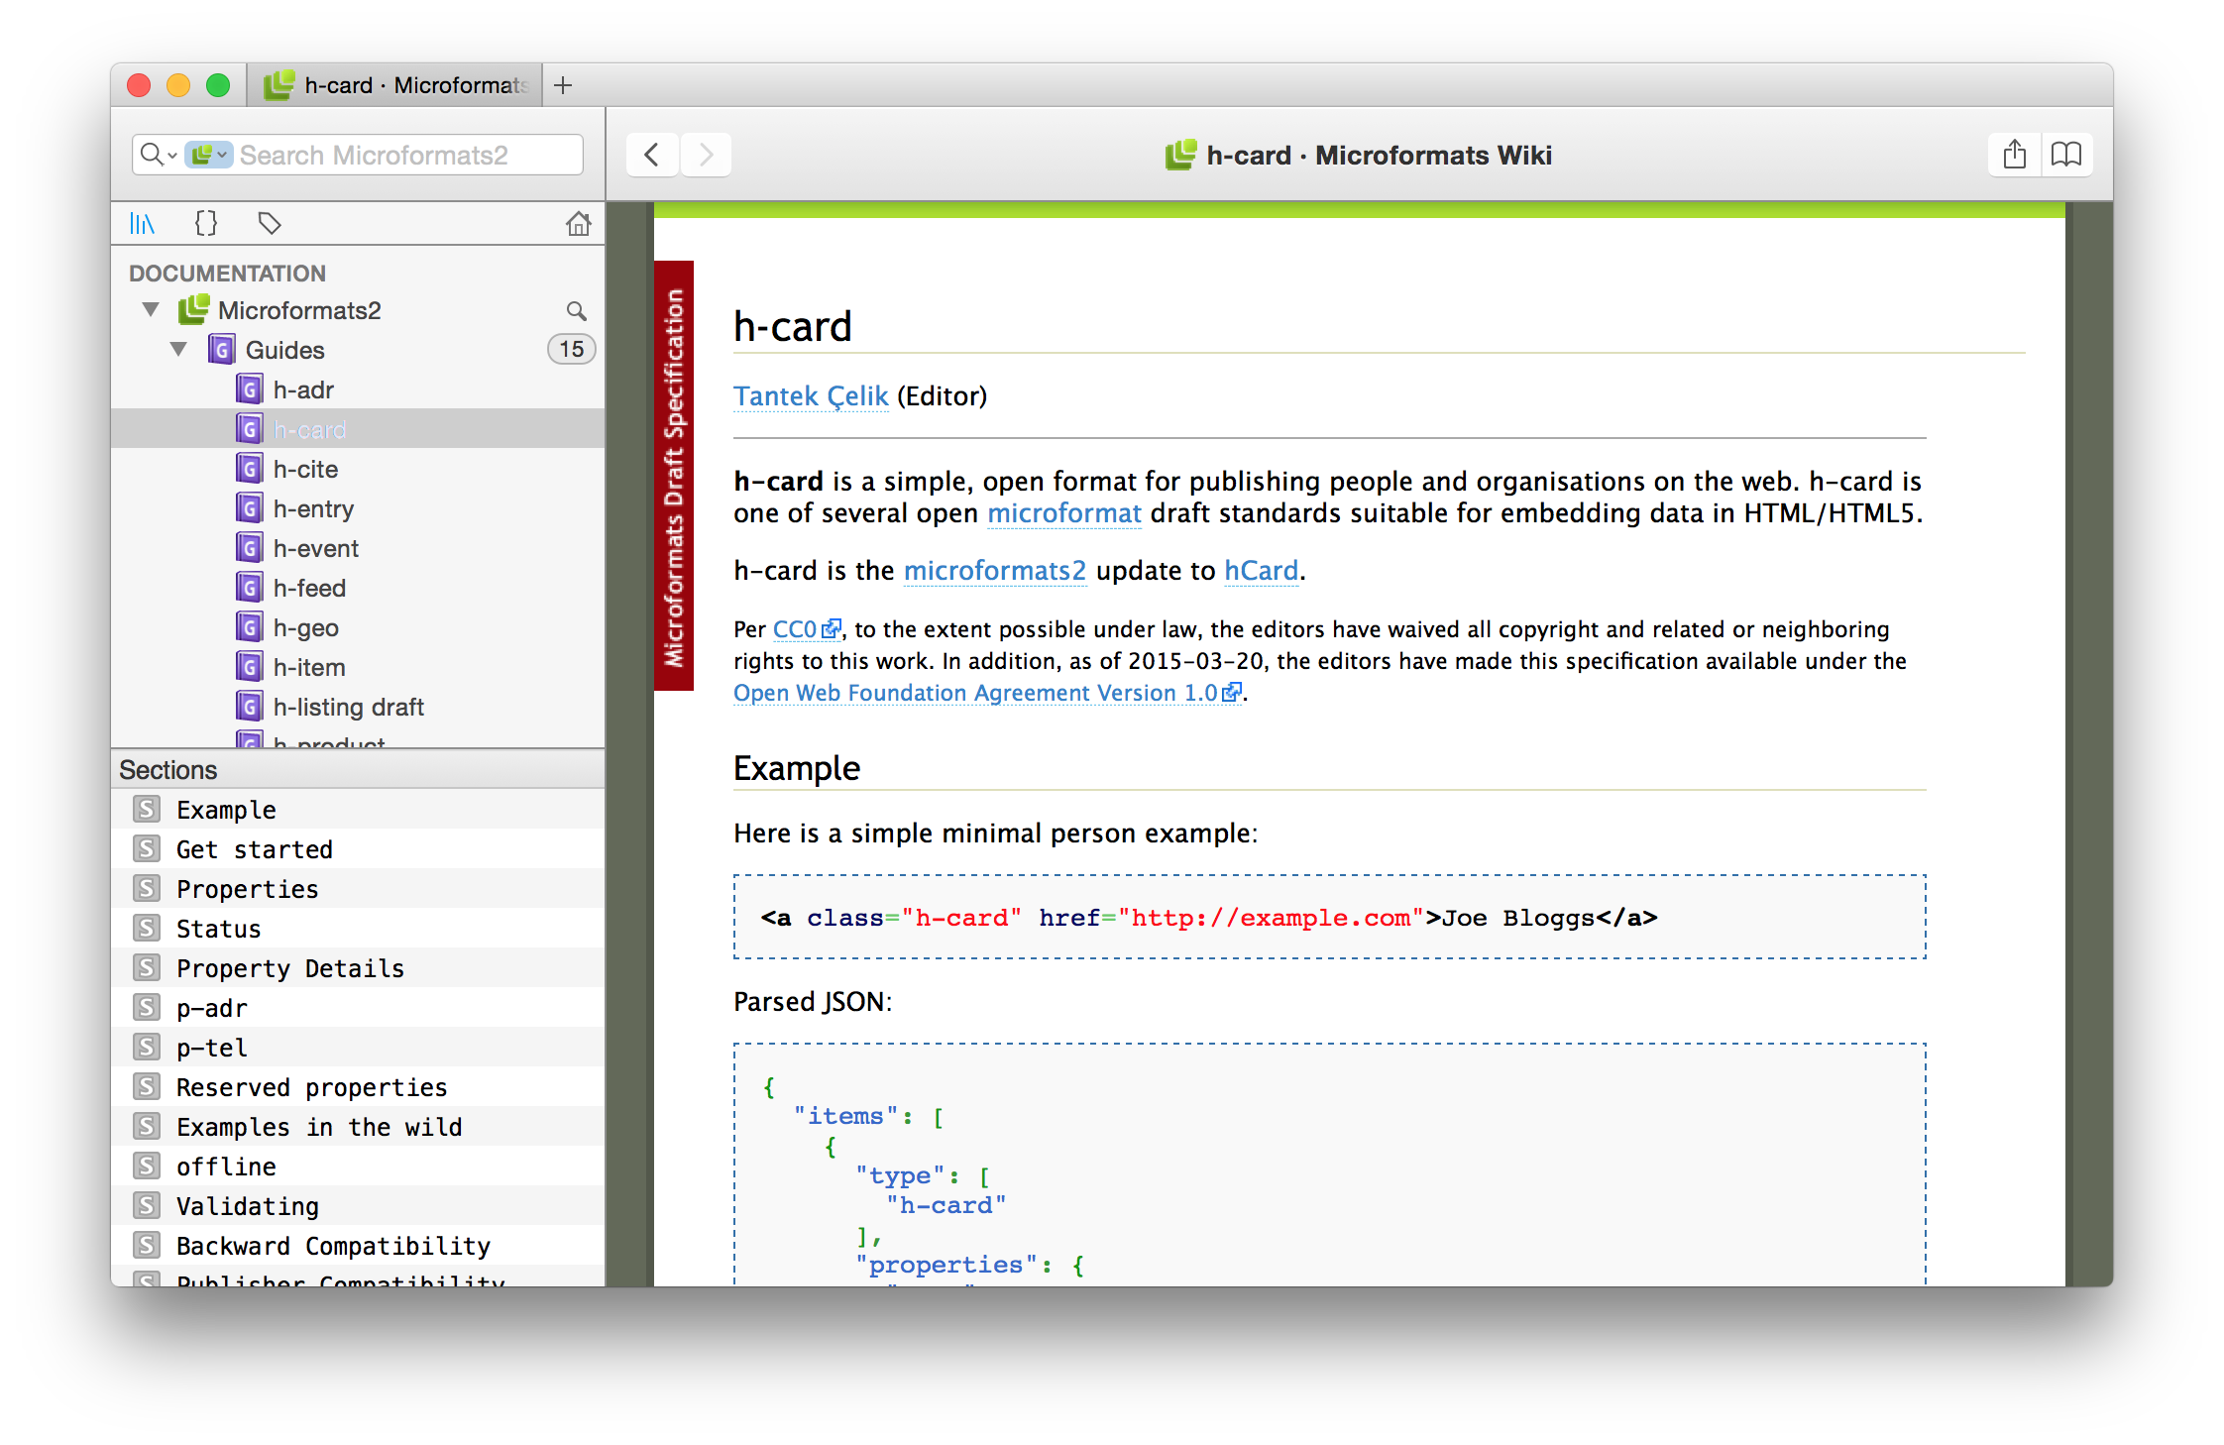Open the docset selector dropdown in search
Screen dimensions: 2224x1445
(209, 155)
